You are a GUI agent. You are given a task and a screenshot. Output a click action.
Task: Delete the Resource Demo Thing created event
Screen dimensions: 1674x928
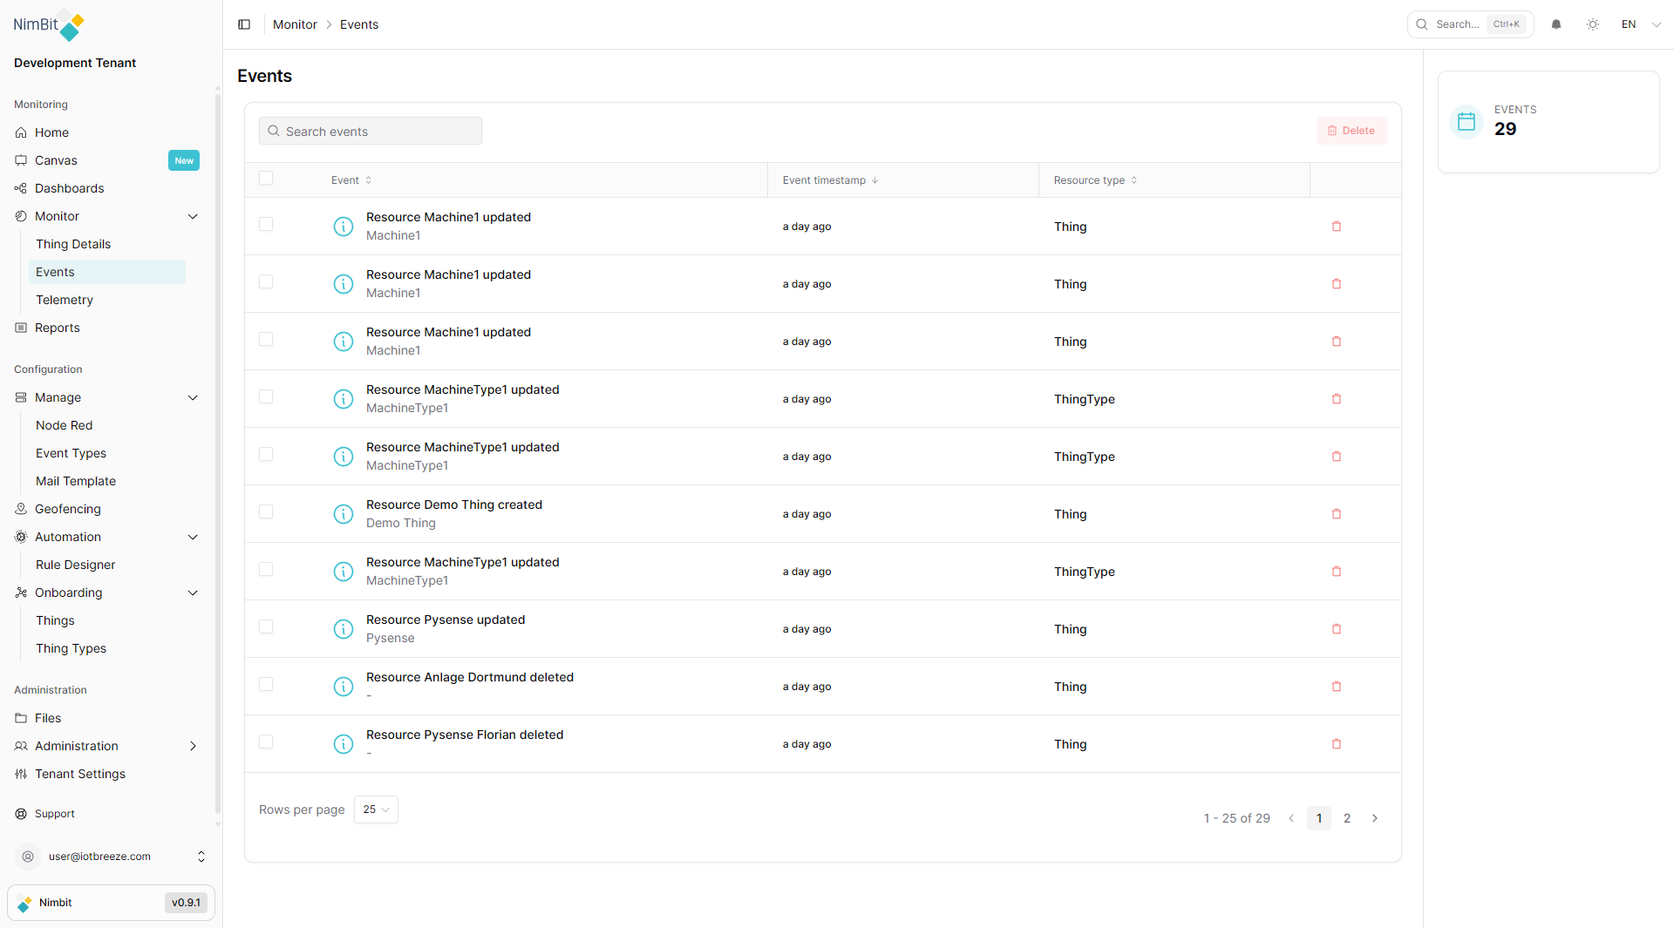click(x=1337, y=514)
